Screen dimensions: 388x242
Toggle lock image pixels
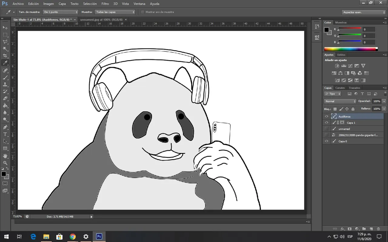pos(341,109)
